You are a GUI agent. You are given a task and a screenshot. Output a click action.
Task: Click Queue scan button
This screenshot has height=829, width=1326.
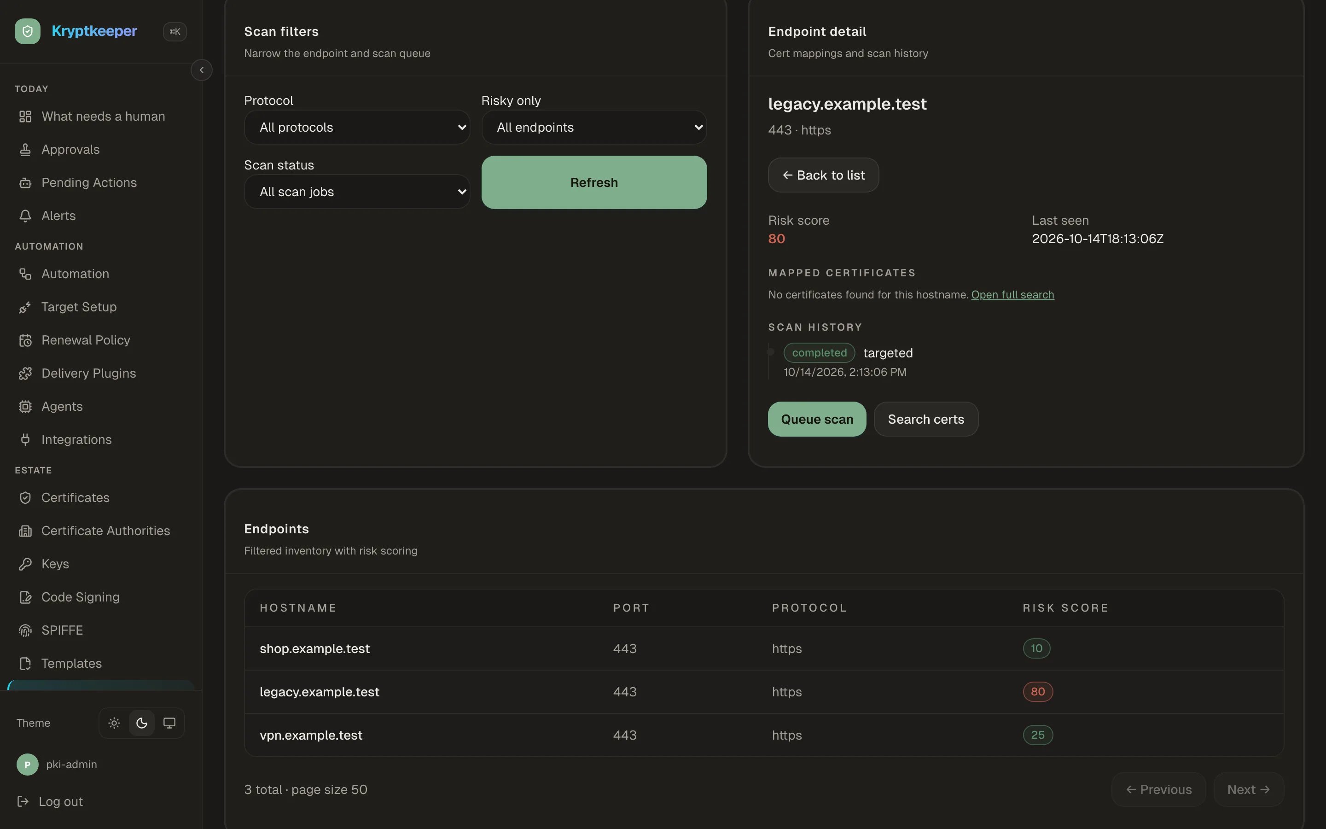point(817,420)
